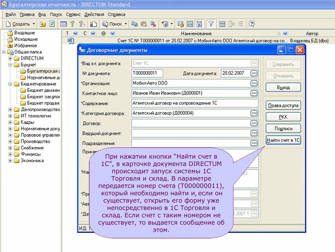Open dropdown arrow next to Создать
The height and width of the screenshot is (252, 335).
pyautogui.click(x=34, y=24)
